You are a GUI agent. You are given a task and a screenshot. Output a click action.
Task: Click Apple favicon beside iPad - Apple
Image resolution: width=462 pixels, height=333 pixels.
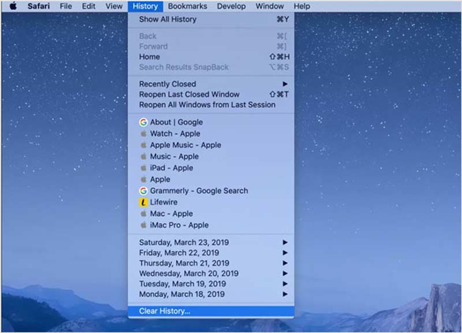(x=143, y=168)
